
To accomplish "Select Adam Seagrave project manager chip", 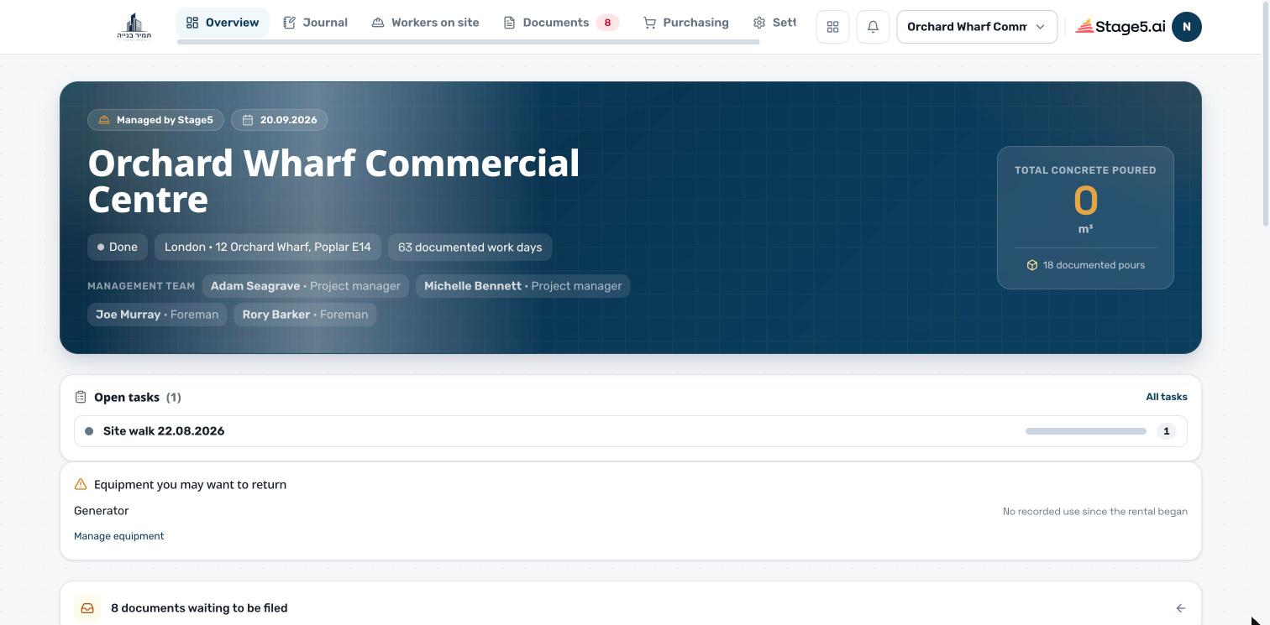I will tap(306, 286).
